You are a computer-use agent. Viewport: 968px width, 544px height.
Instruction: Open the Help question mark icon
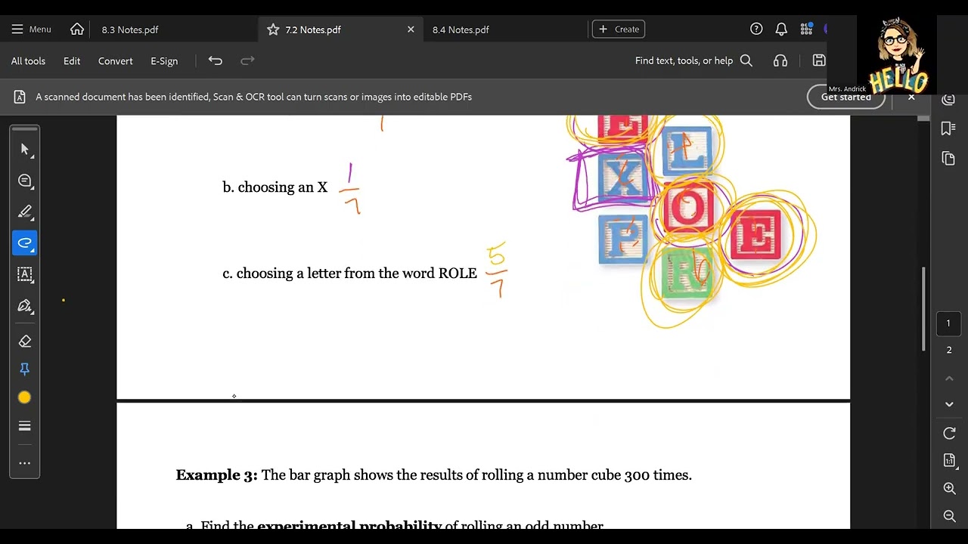(x=756, y=29)
